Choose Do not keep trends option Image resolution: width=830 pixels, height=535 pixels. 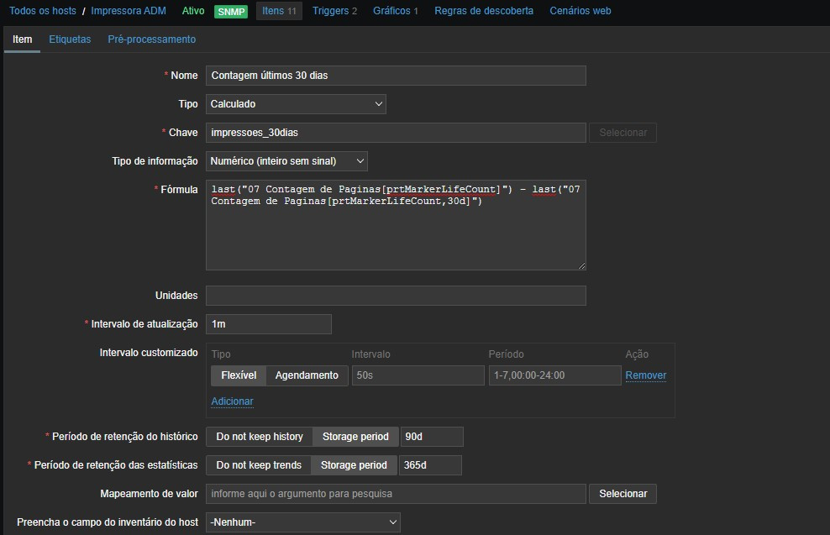coord(259,465)
